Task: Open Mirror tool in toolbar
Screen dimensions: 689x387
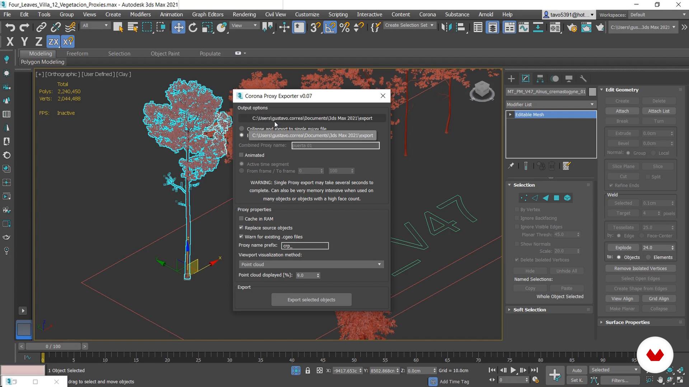Action: tap(446, 27)
